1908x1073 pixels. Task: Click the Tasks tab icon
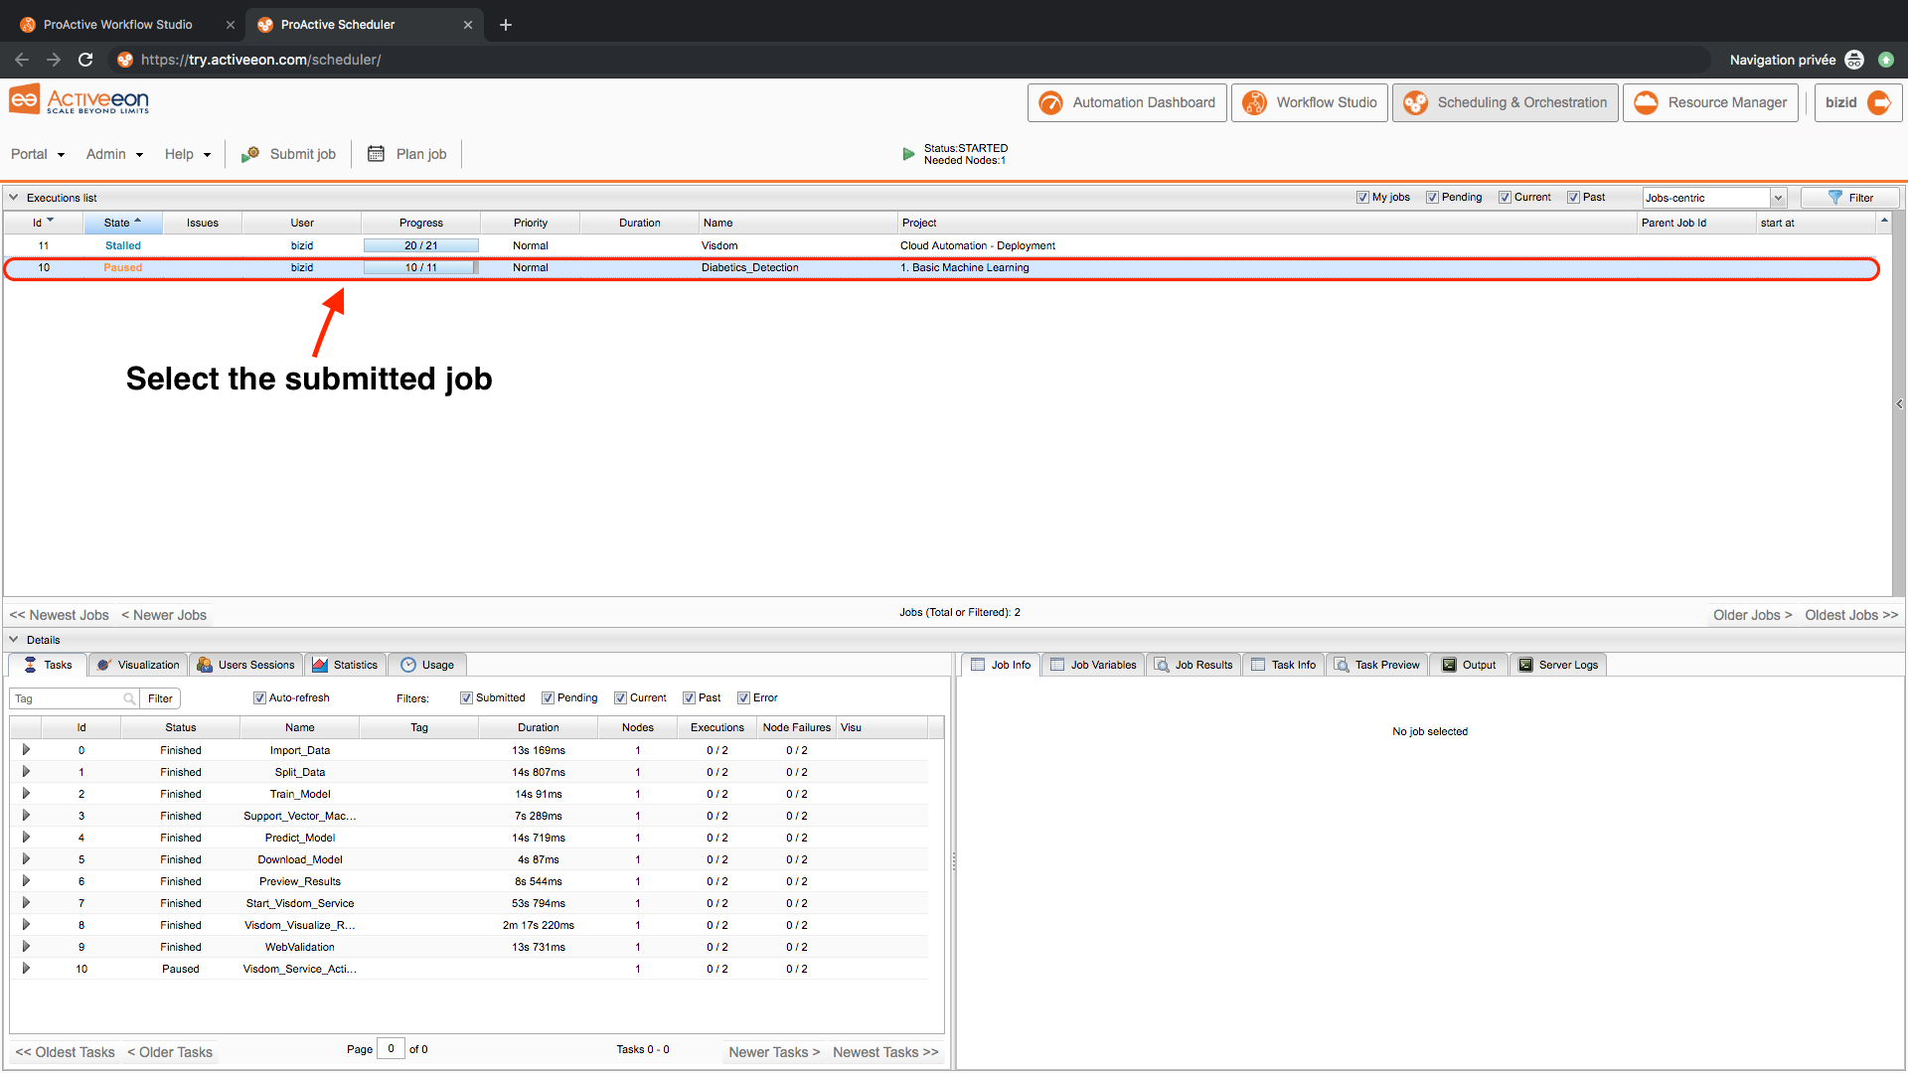[x=30, y=665]
